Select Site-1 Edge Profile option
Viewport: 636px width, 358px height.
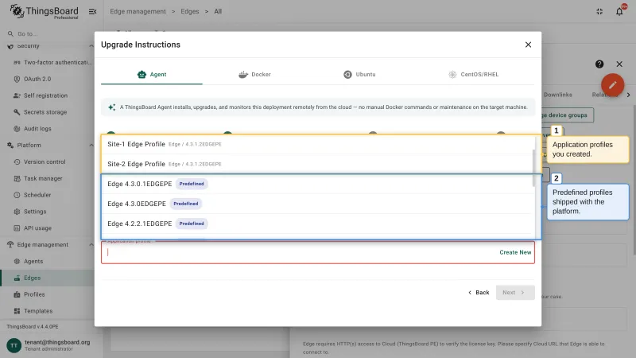pos(317,144)
